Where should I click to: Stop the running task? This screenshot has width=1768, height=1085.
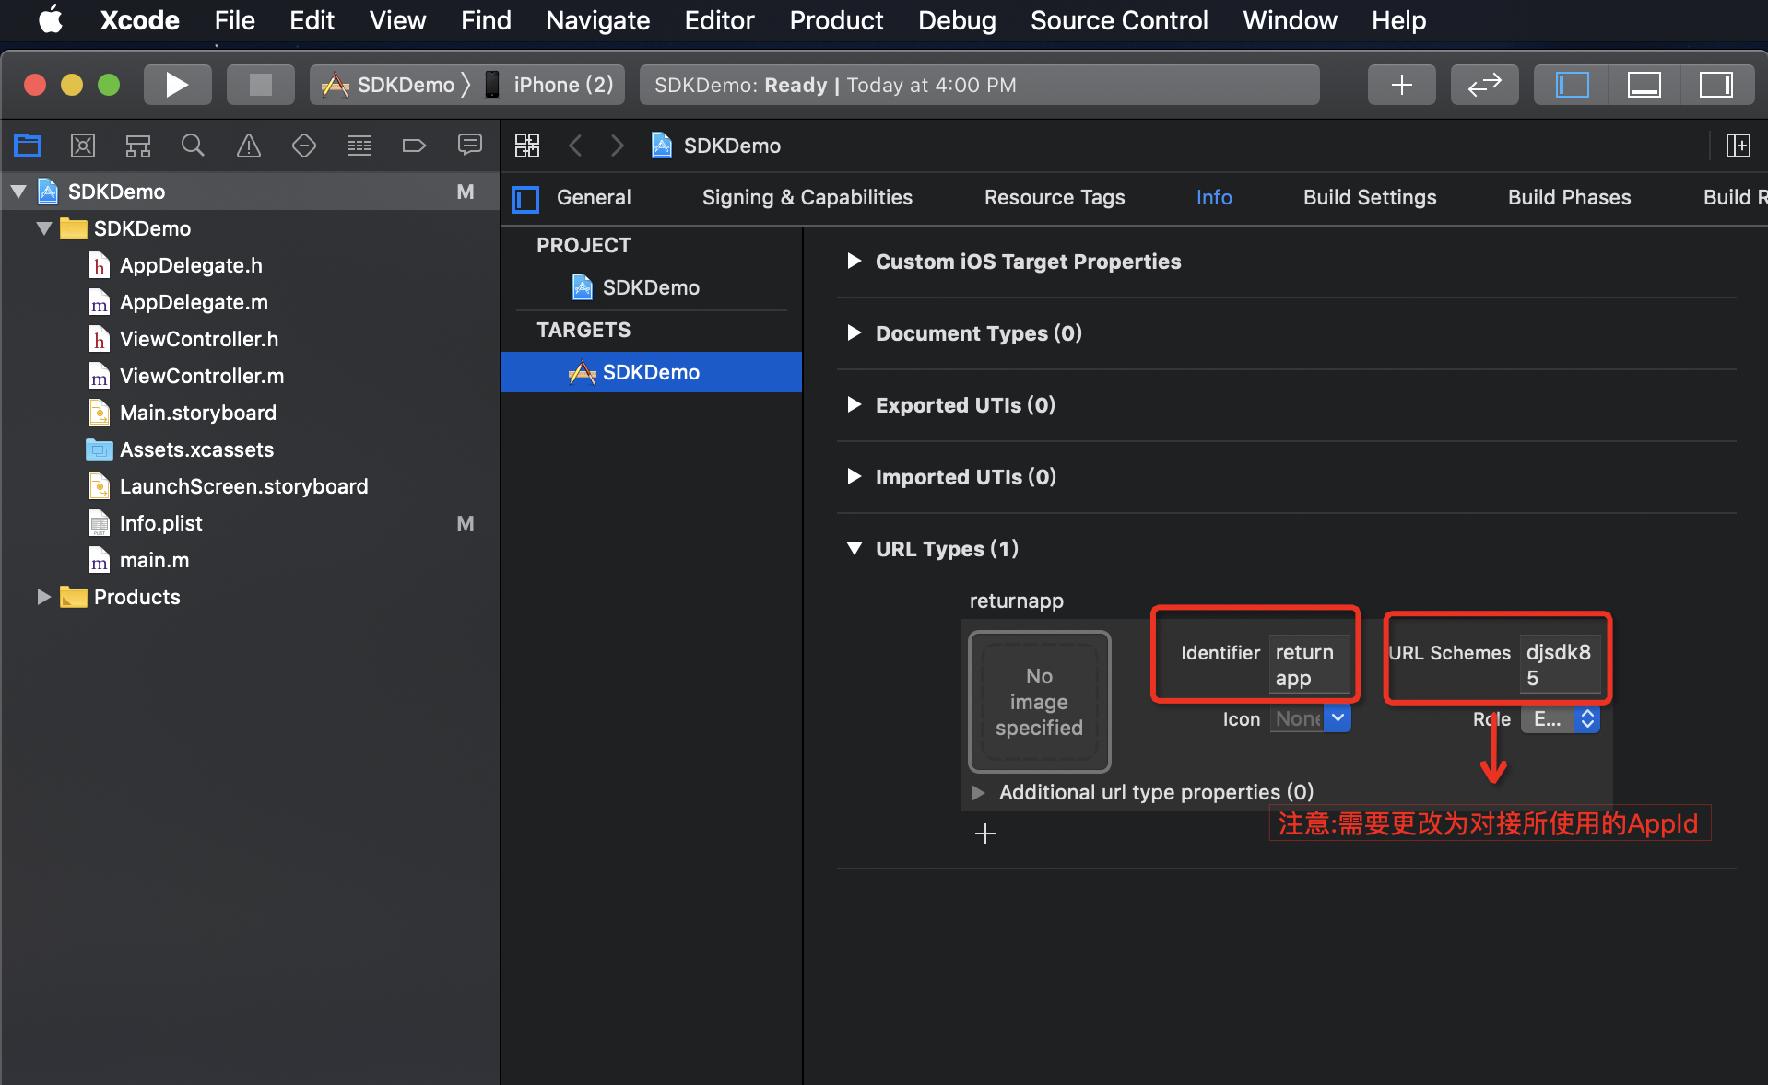261,85
